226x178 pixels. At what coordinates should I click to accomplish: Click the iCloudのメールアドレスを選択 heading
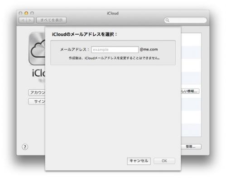[84, 34]
